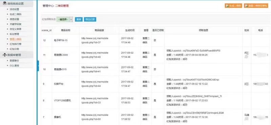Viewport: 271px width, 125px height.
Task: Click the 电话 column header
Action: pos(260,30)
